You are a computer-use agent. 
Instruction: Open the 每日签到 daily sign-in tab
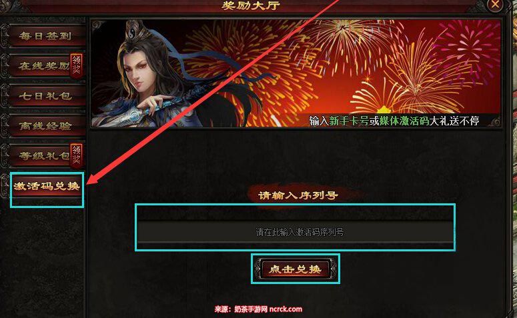45,35
